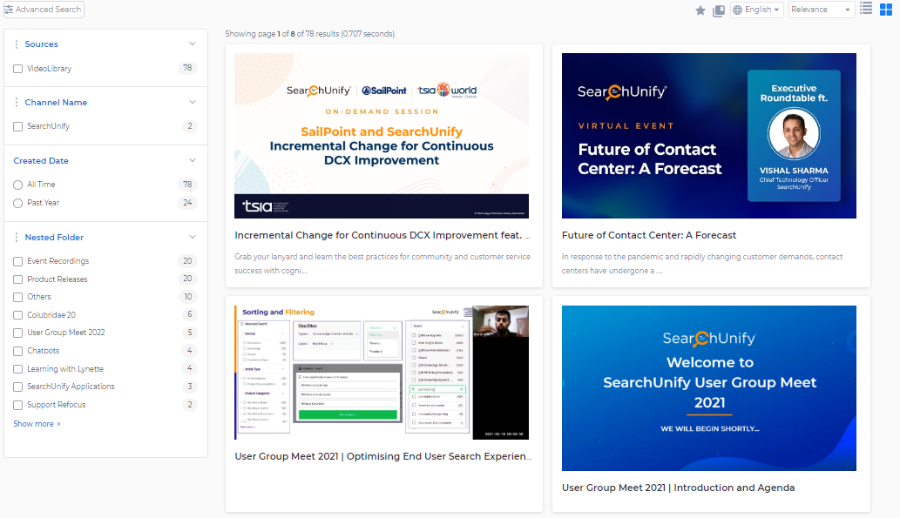Click Show more folder filters link

tap(37, 424)
